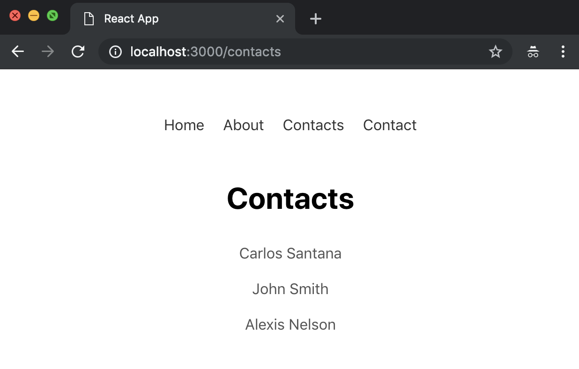View site information icon in address bar
Image resolution: width=579 pixels, height=369 pixels.
pos(115,52)
